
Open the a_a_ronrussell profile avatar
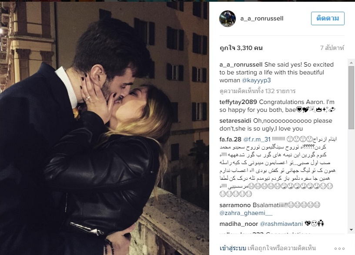(x=227, y=19)
